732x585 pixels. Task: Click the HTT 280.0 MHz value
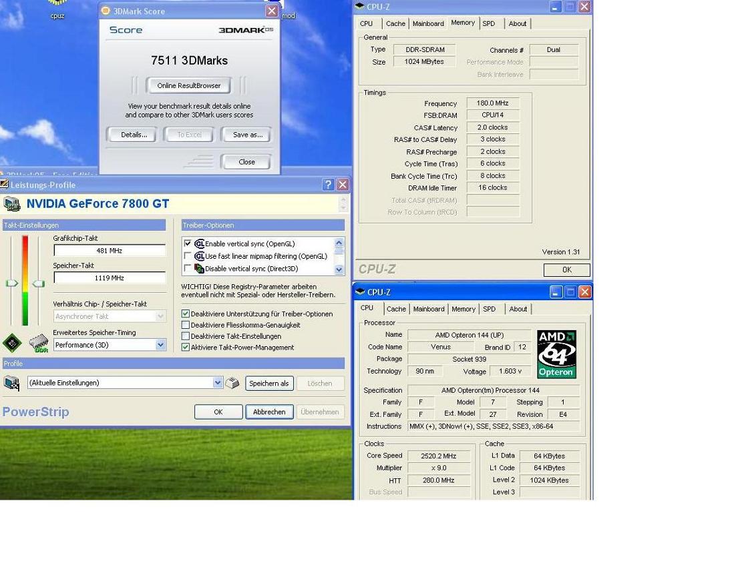click(438, 480)
